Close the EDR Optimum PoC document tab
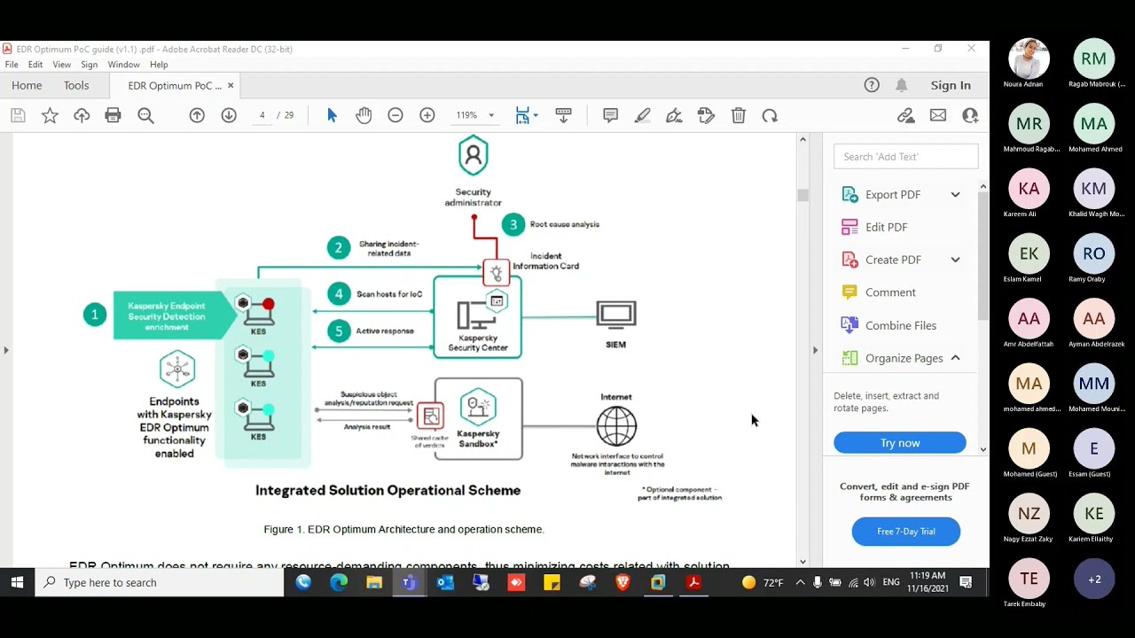The image size is (1135, 638). (231, 85)
